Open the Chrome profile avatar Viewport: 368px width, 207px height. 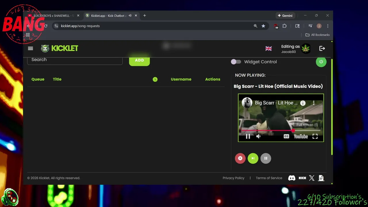(x=319, y=26)
